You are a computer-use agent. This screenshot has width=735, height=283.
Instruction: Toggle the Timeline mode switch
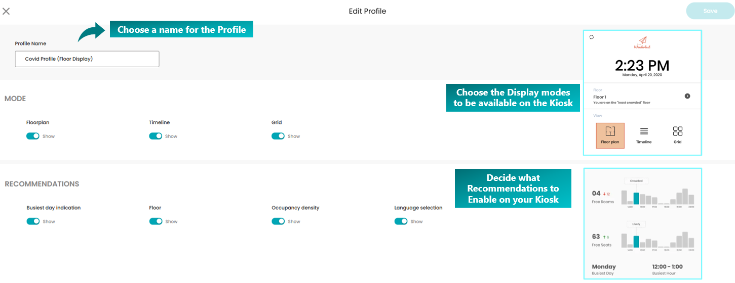click(156, 136)
